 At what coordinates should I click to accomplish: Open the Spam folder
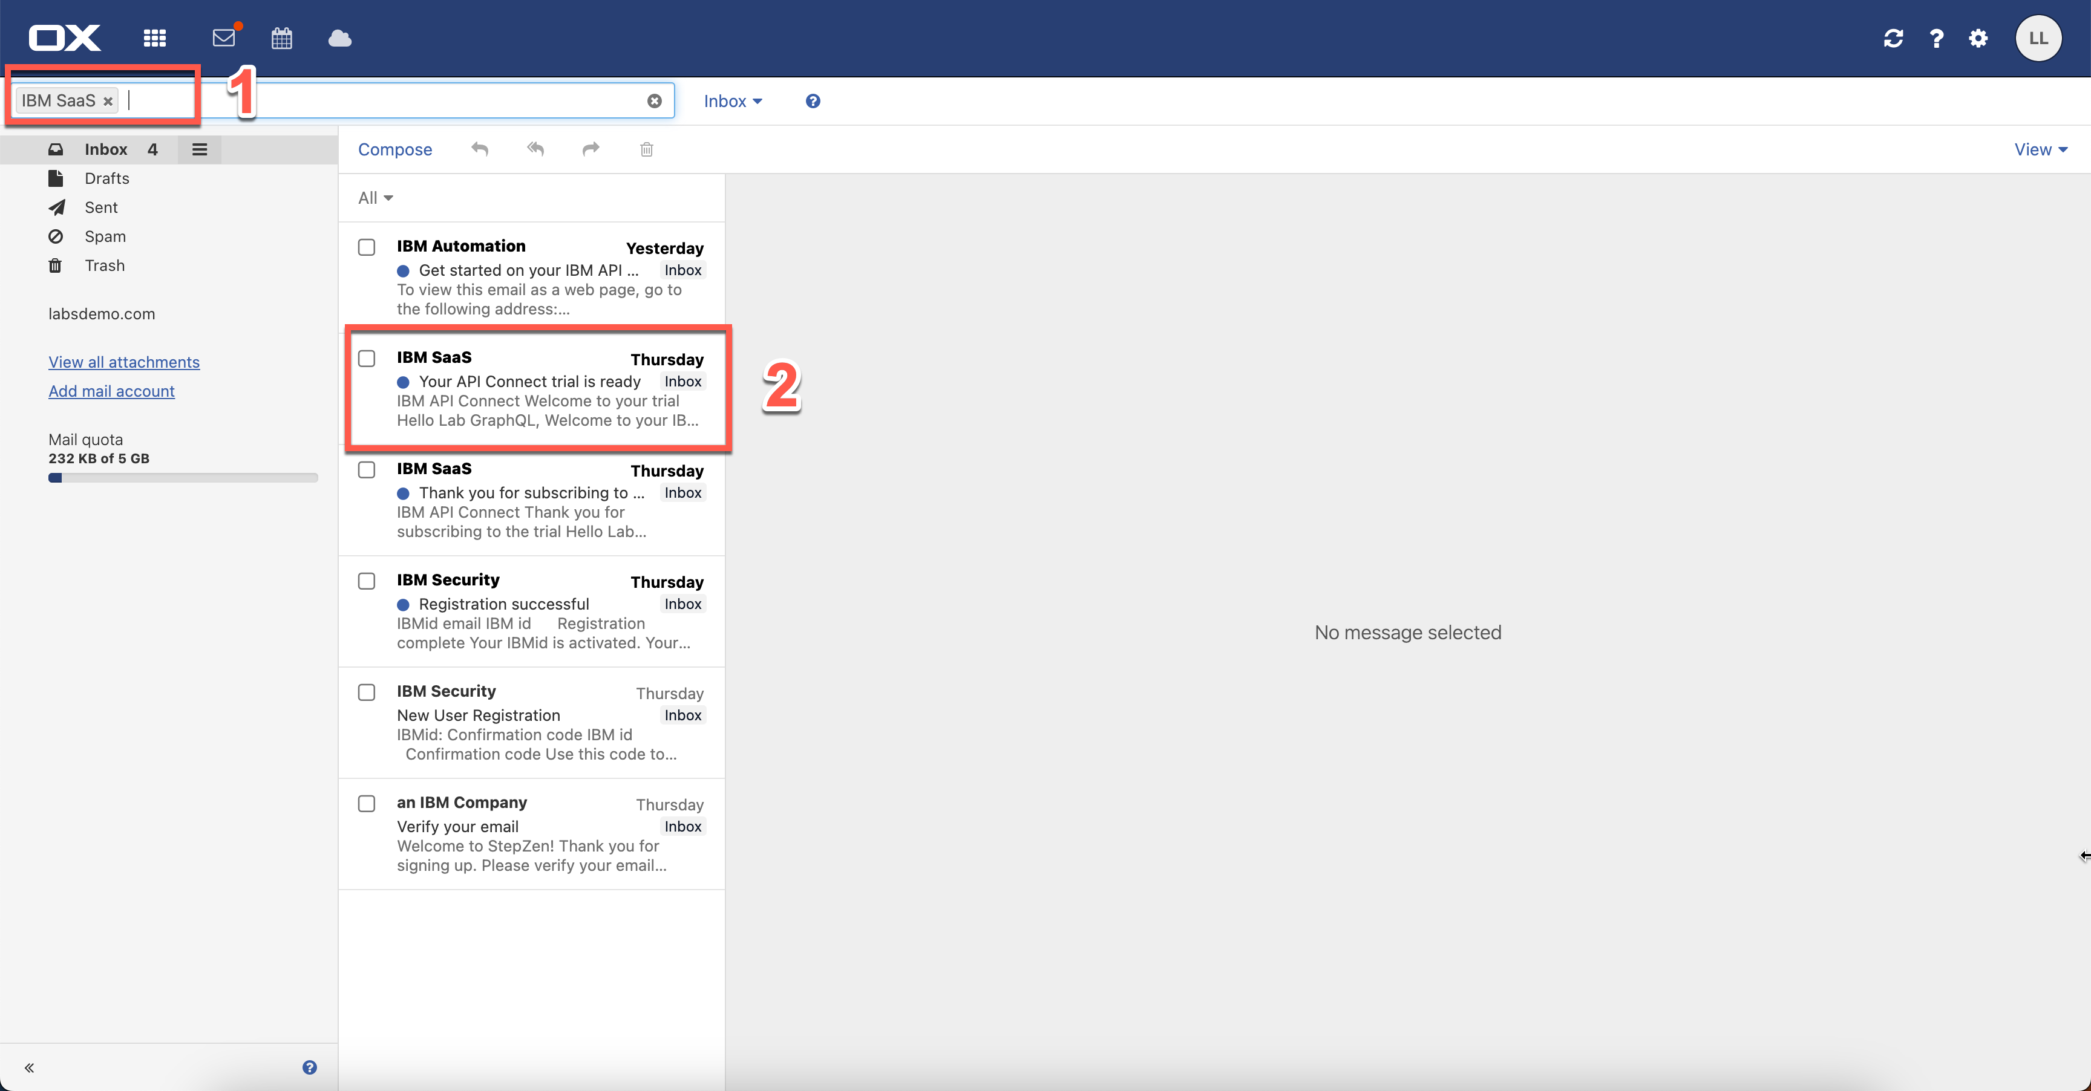[x=105, y=237]
